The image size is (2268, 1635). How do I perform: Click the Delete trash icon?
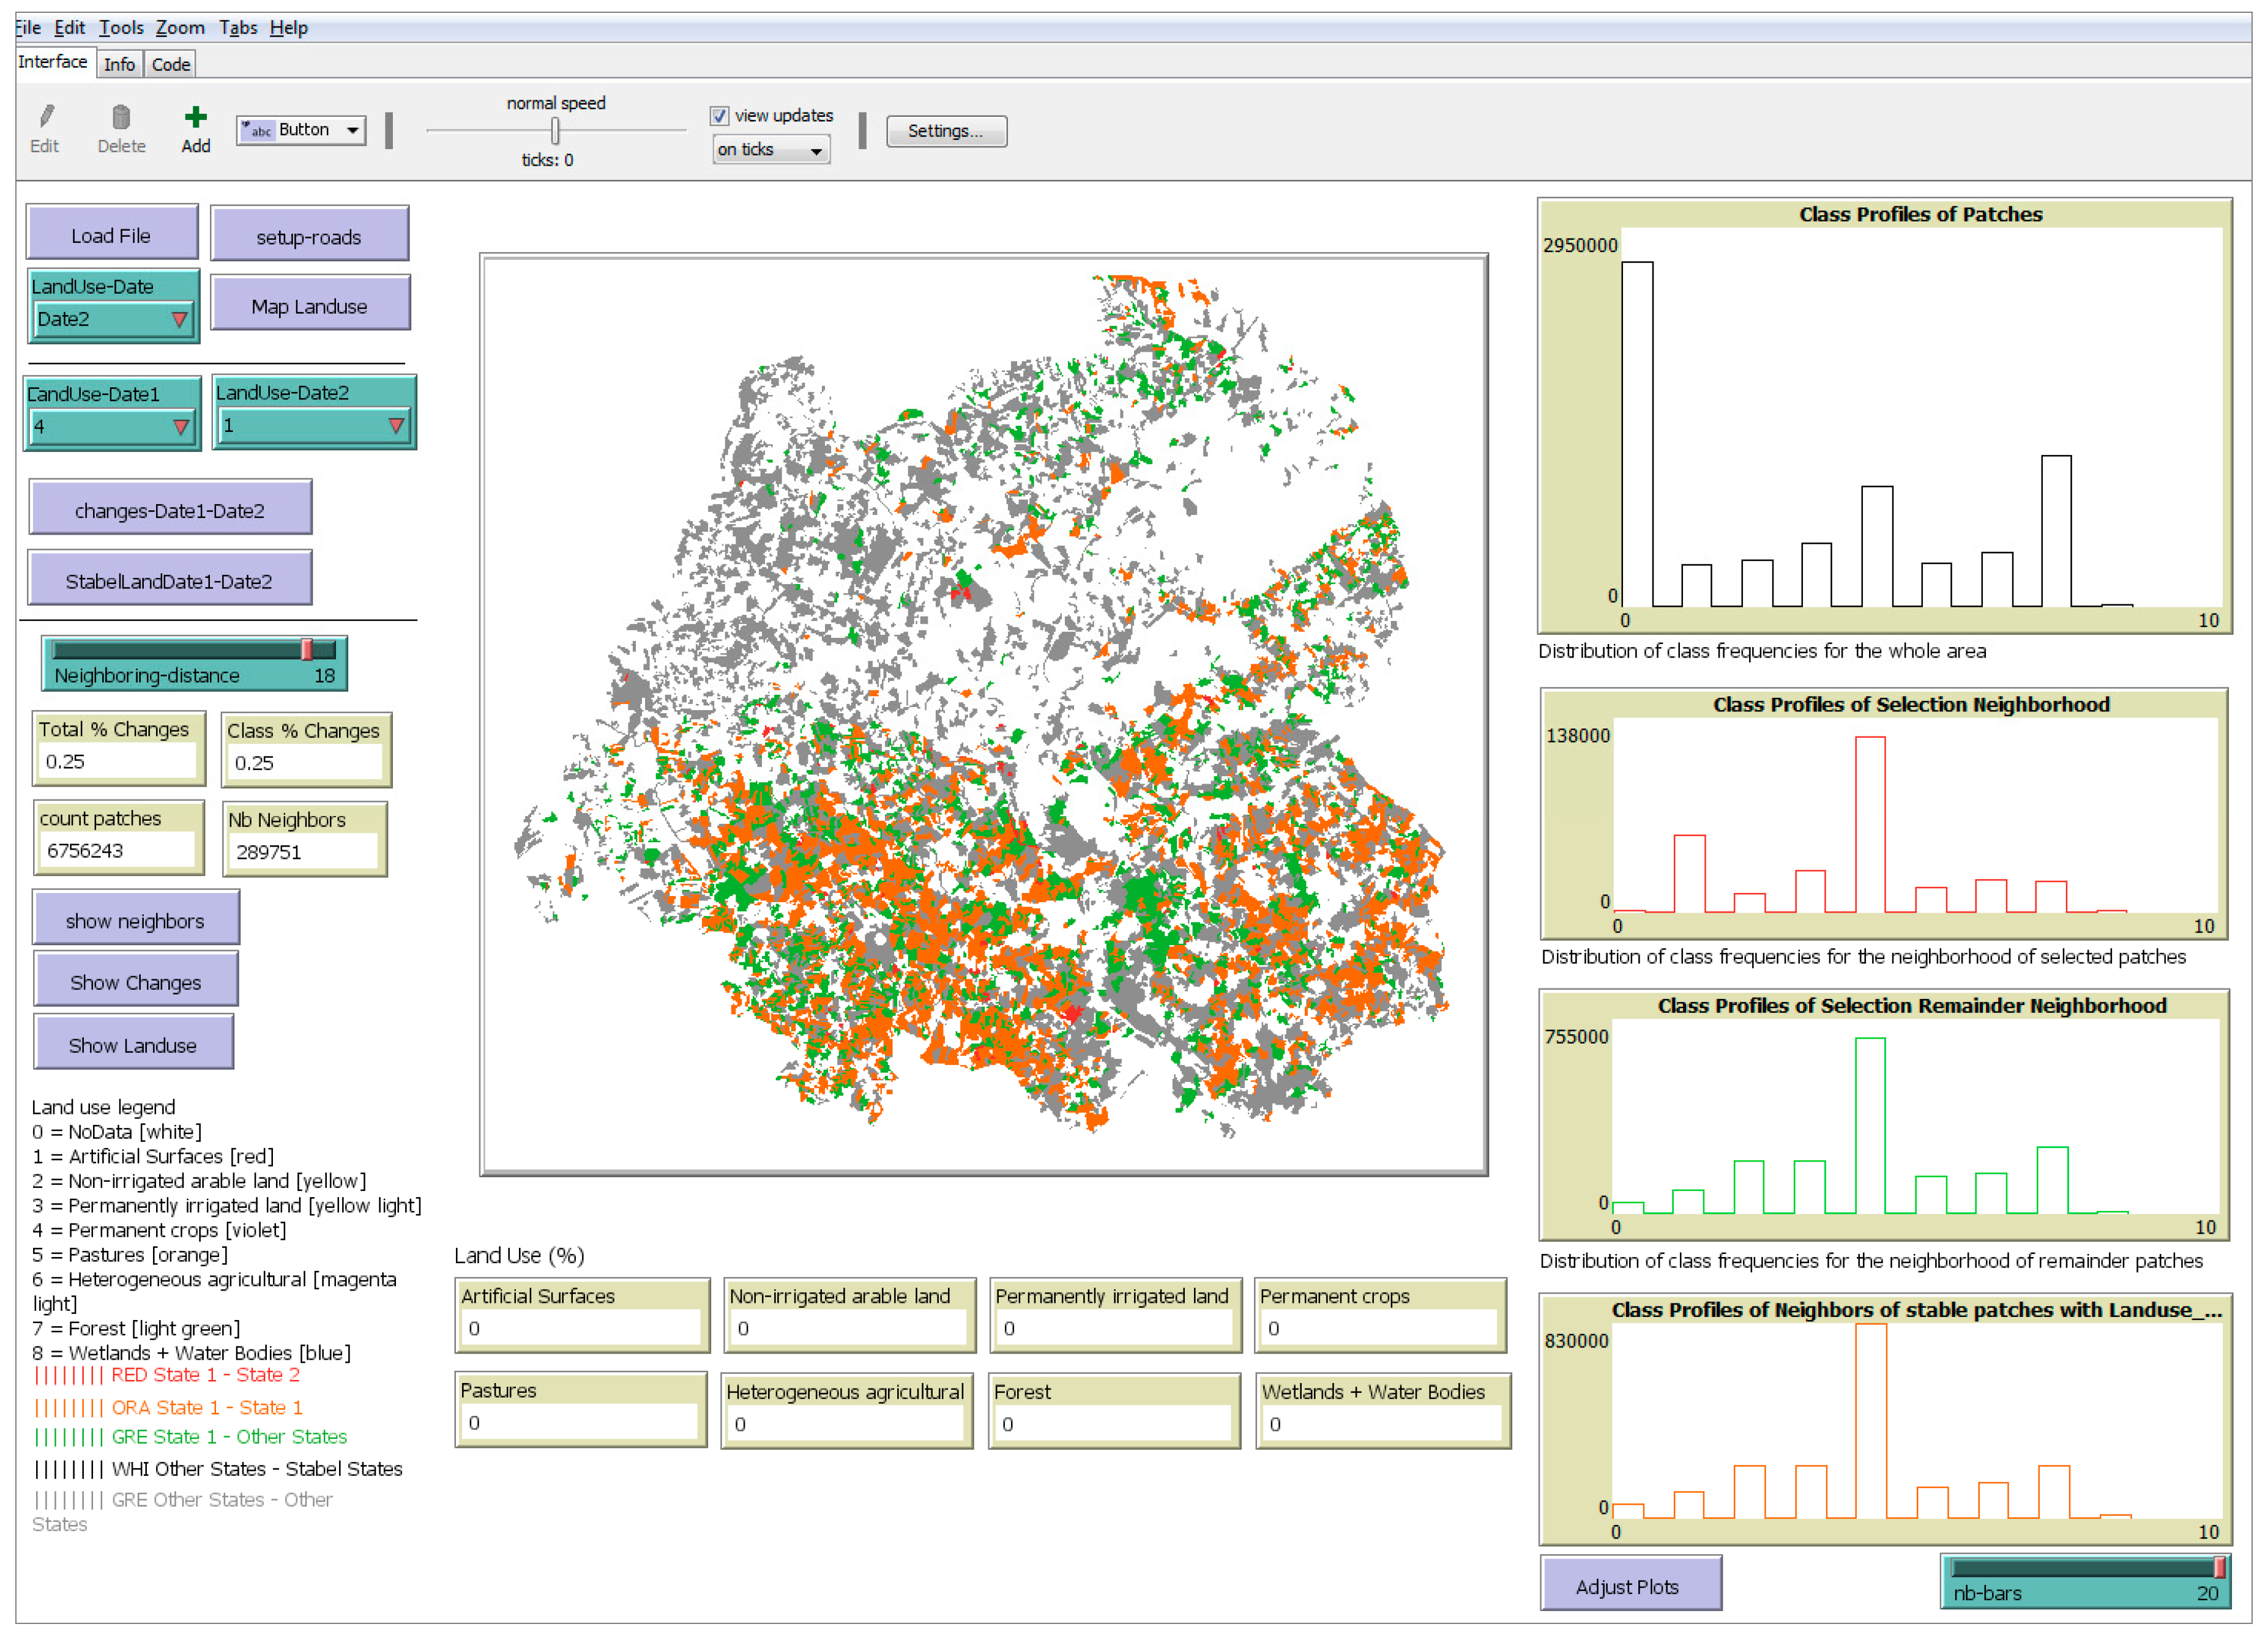(121, 117)
